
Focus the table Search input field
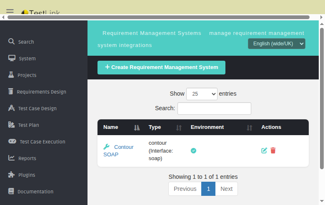coord(214,109)
